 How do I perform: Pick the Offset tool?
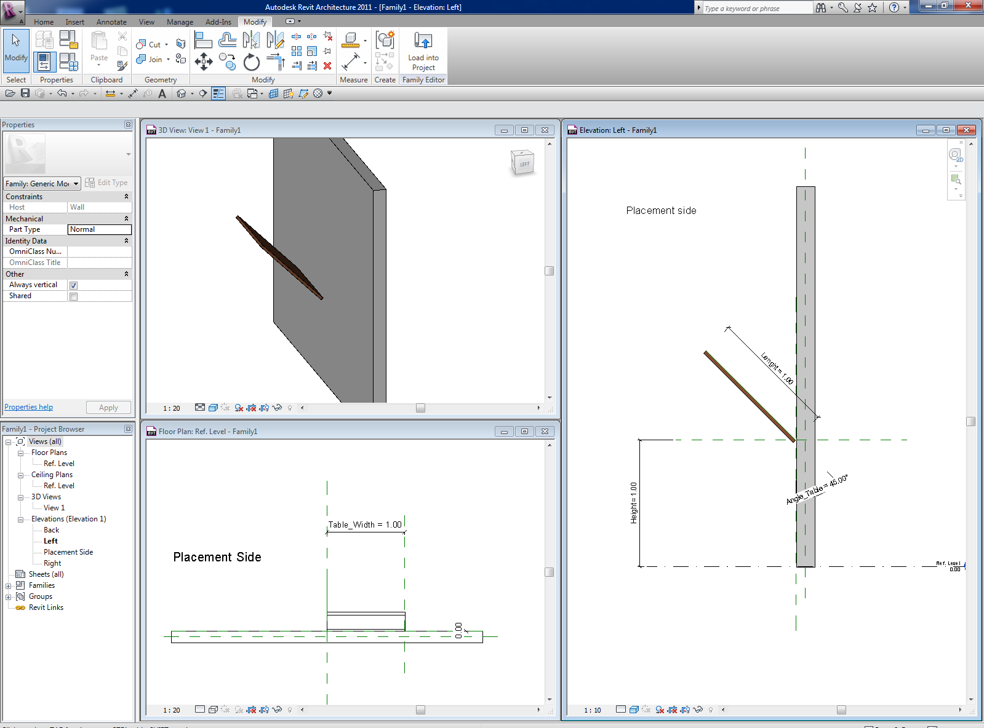[x=227, y=41]
